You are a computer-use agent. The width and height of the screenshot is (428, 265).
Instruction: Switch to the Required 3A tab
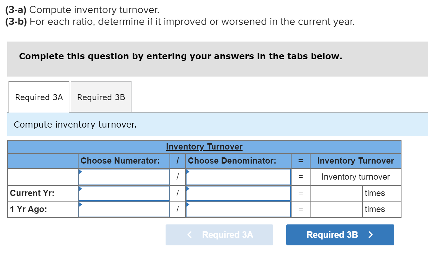coord(39,97)
